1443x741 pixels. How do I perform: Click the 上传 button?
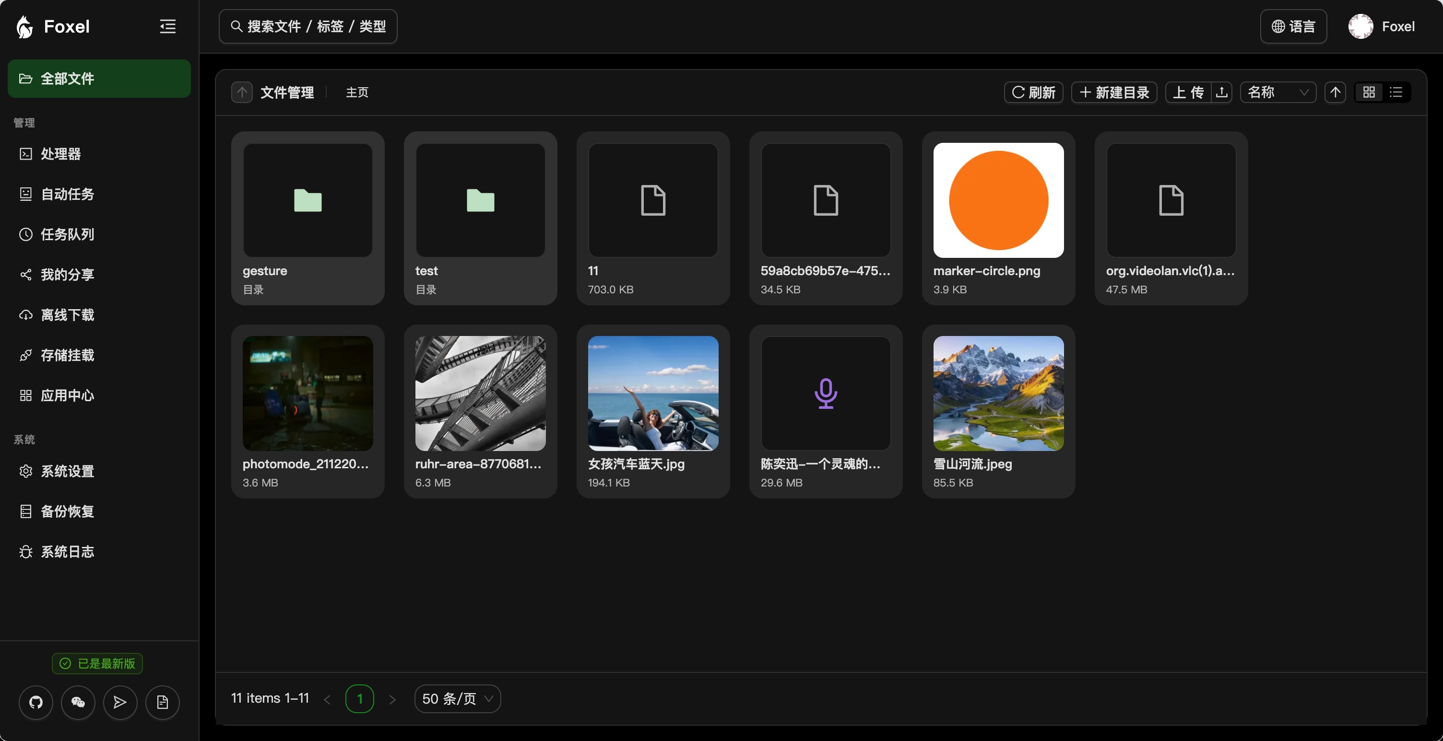pyautogui.click(x=1188, y=93)
